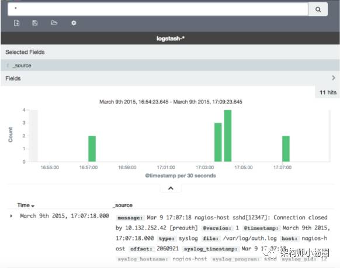The height and width of the screenshot is (268, 340).
Task: Select the _source field entry
Action: point(170,66)
